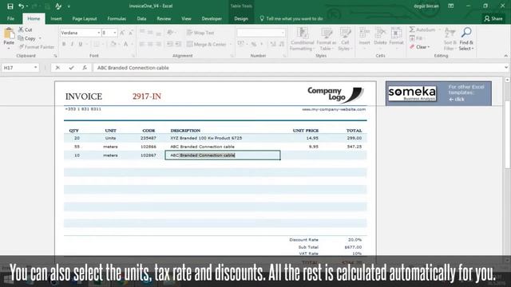Screen dimensions: 511x287
Task: Toggle italic formatting
Action: click(72, 44)
